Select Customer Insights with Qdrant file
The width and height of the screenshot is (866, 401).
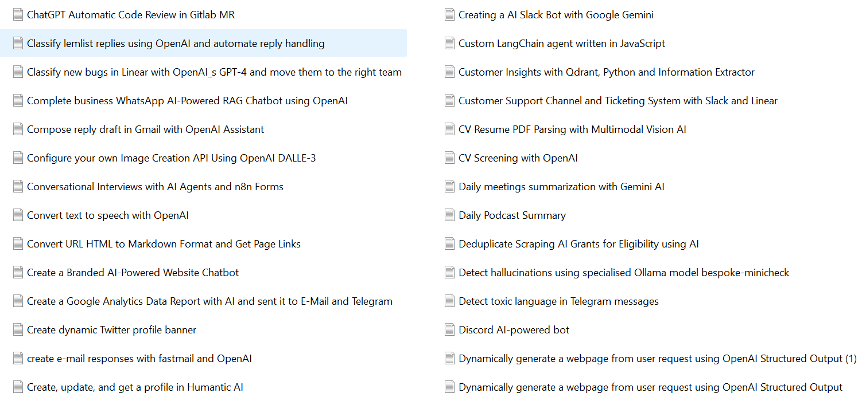click(x=606, y=72)
